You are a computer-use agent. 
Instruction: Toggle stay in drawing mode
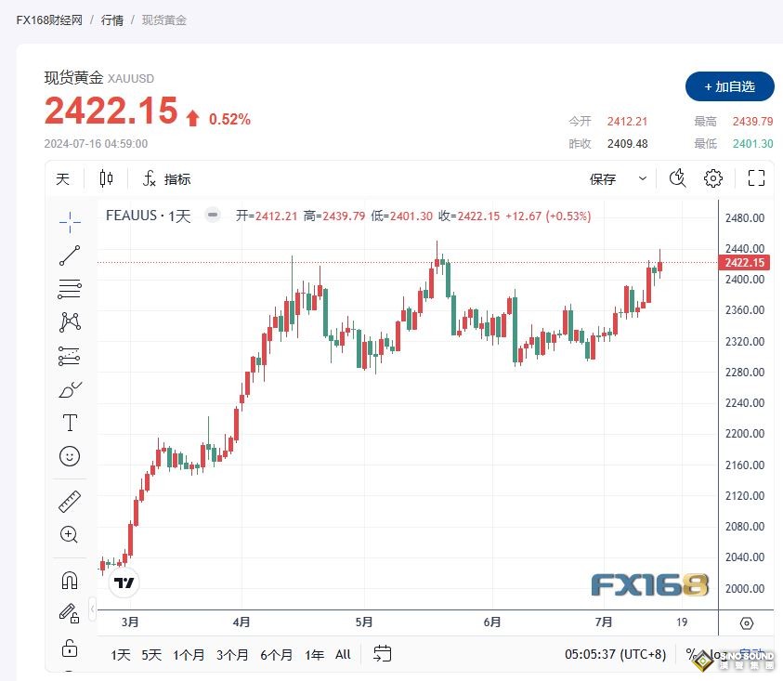tap(70, 613)
